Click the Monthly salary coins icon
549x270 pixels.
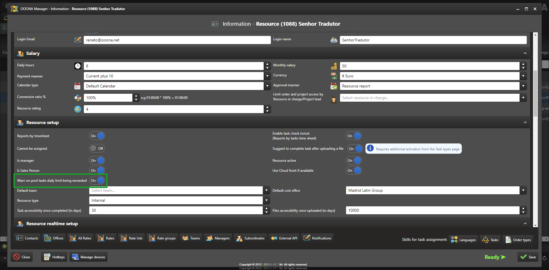click(334, 66)
